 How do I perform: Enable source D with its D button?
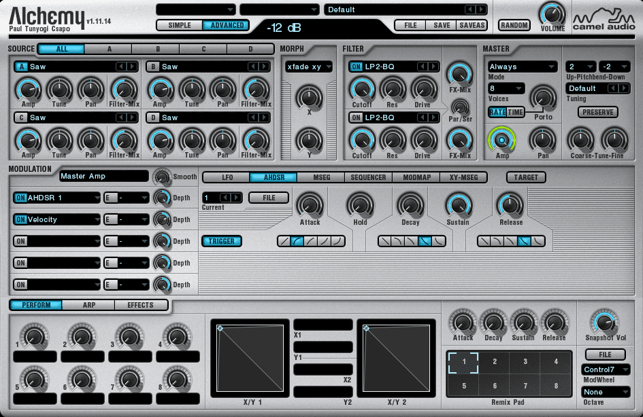(153, 117)
